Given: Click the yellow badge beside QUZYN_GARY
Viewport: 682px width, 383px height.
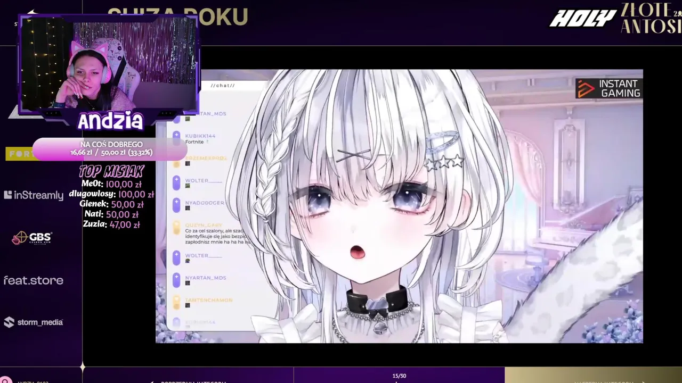Looking at the screenshot, I should [177, 227].
